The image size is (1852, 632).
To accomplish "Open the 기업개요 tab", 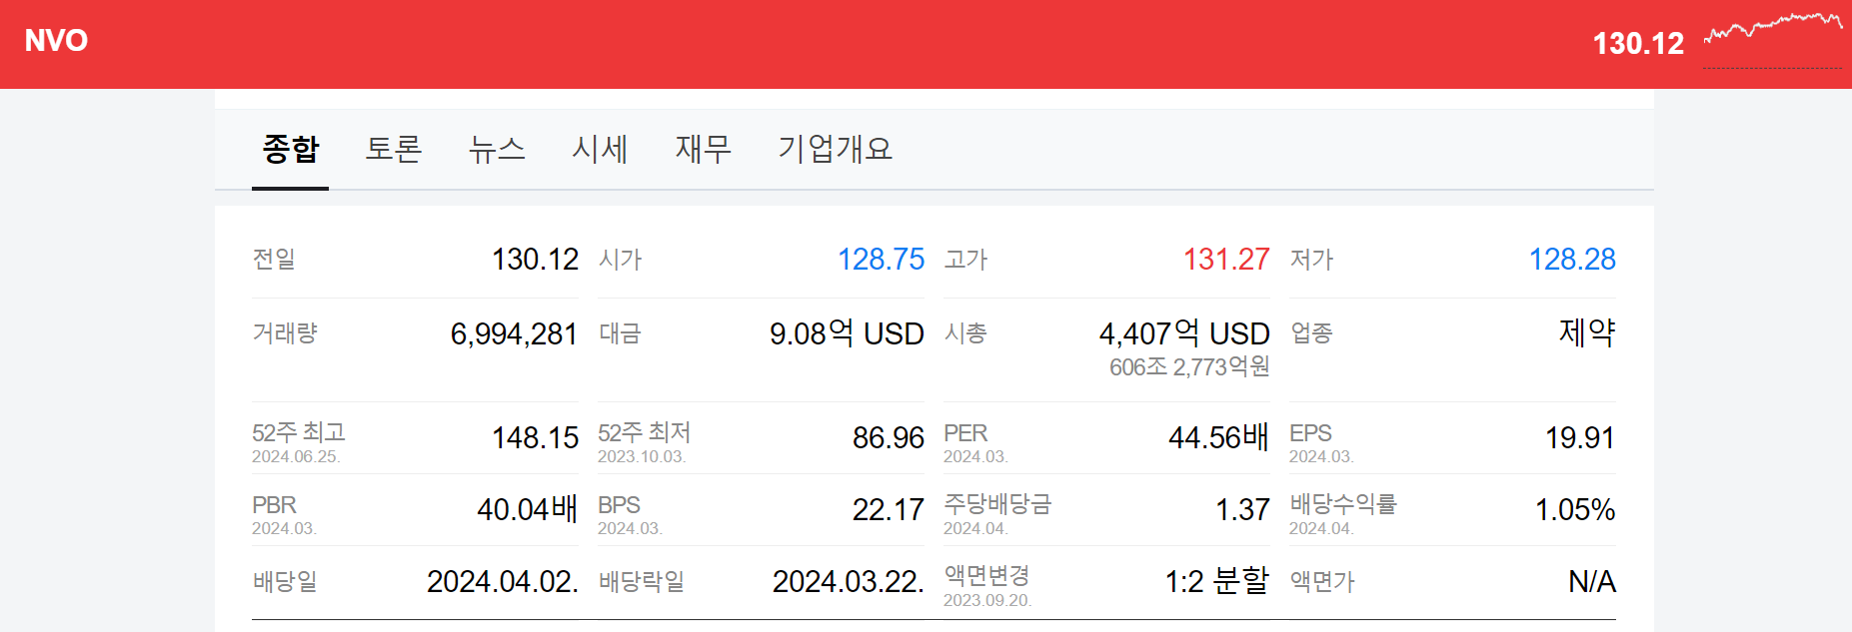I will click(x=836, y=149).
